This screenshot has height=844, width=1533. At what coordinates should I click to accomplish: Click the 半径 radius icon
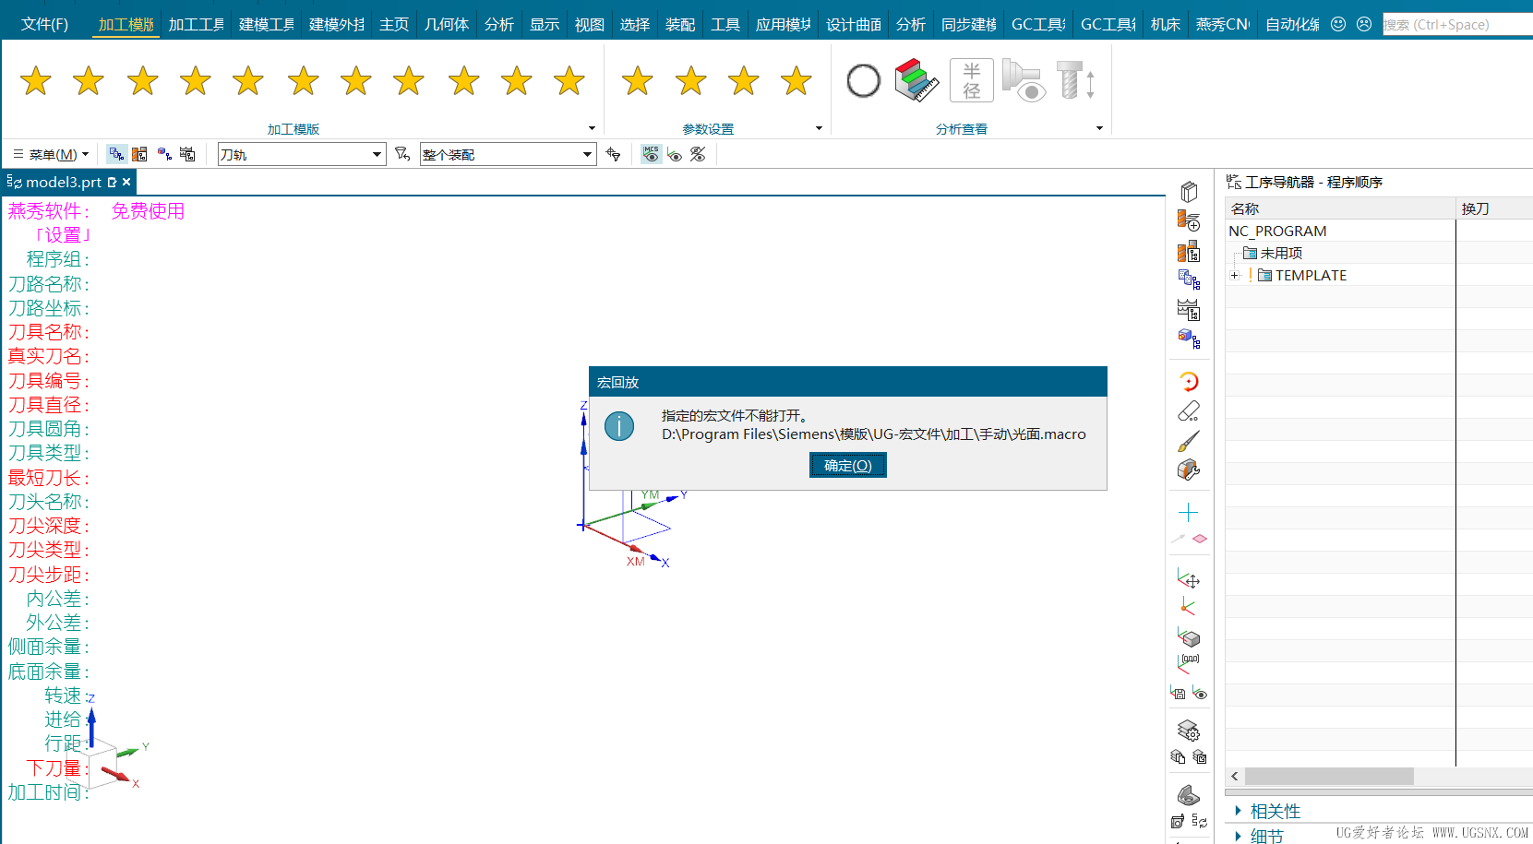(972, 80)
